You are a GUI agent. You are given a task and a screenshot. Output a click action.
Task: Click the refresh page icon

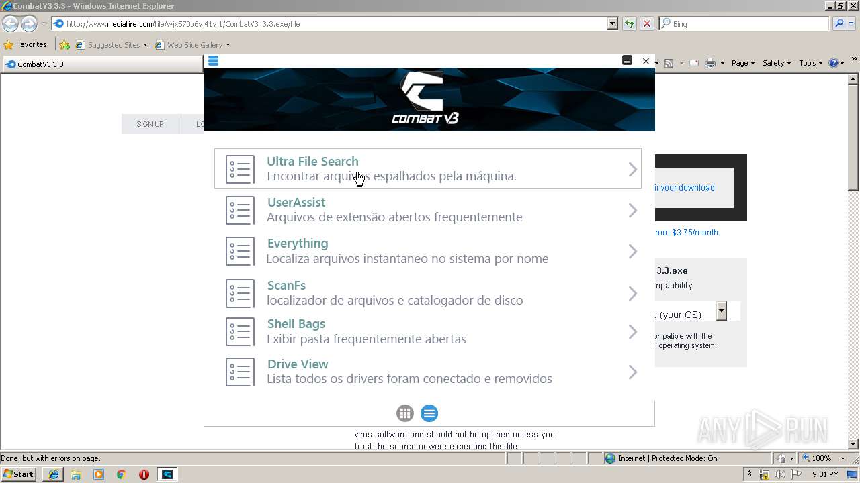click(629, 23)
